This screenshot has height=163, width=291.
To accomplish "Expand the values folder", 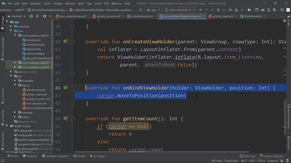I will [15, 117].
